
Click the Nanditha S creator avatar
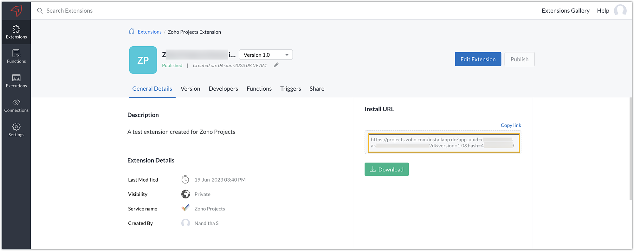(185, 223)
